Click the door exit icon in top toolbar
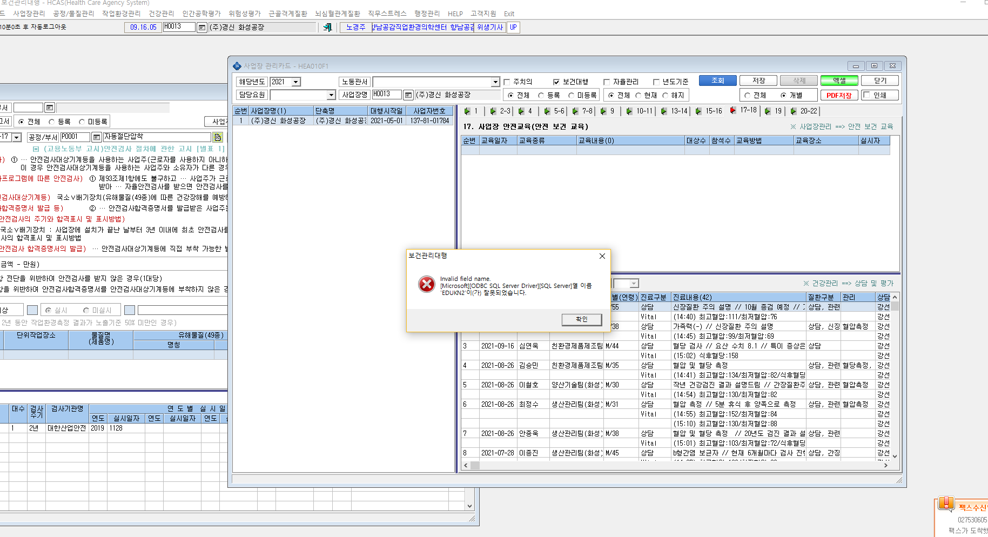988x537 pixels. coord(328,27)
